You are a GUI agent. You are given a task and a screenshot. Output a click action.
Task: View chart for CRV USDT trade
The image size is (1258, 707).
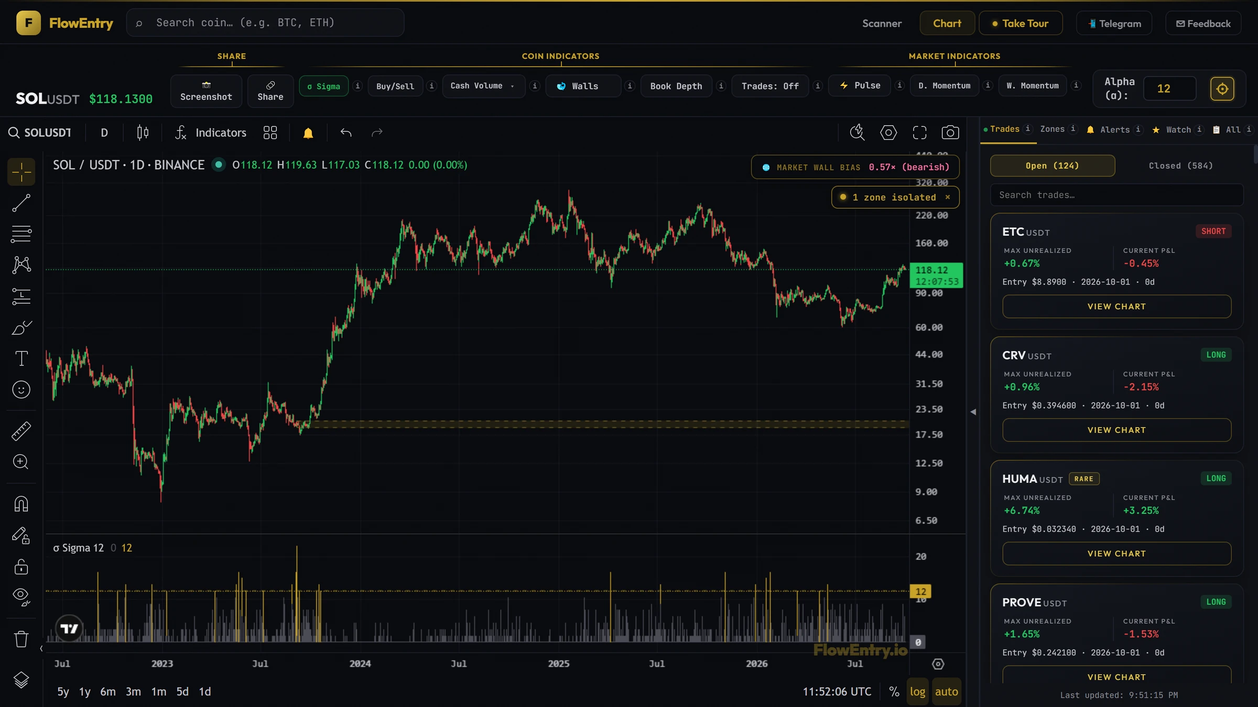(x=1116, y=430)
